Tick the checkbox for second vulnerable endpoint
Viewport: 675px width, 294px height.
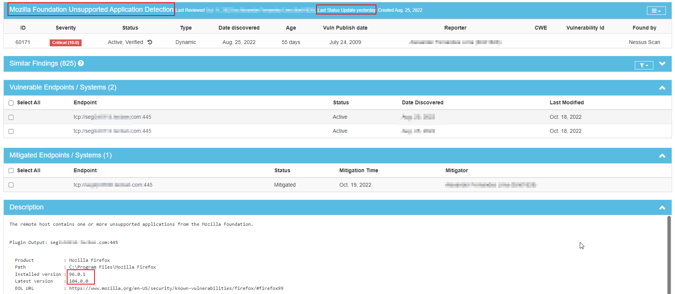[11, 131]
